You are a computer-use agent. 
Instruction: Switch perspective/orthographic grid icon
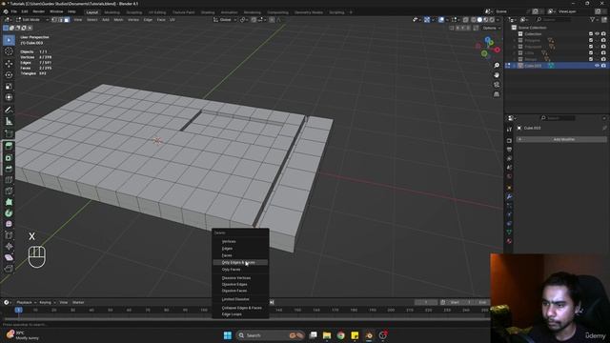tap(497, 94)
